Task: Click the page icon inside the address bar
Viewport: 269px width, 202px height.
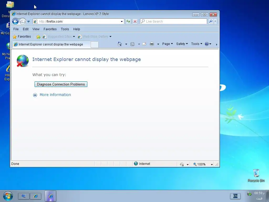Action: (35, 22)
